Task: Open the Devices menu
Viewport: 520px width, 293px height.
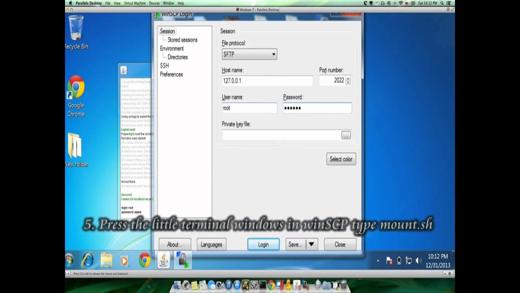Action: 154,3
